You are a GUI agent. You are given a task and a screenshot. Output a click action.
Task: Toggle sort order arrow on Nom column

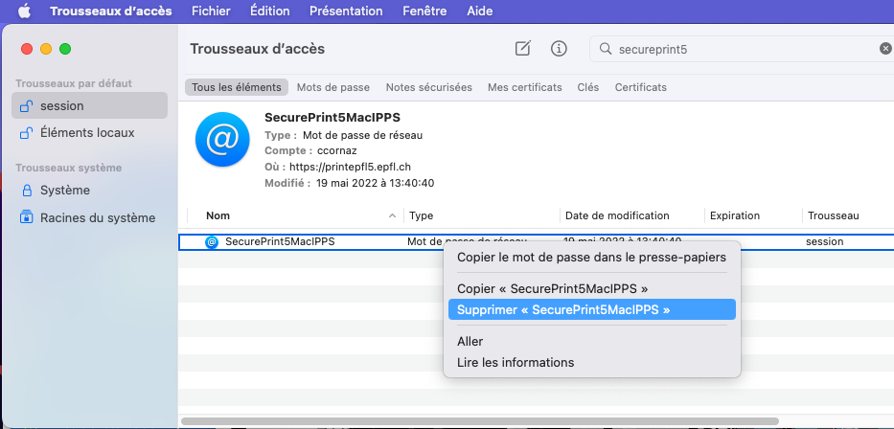[x=392, y=215]
